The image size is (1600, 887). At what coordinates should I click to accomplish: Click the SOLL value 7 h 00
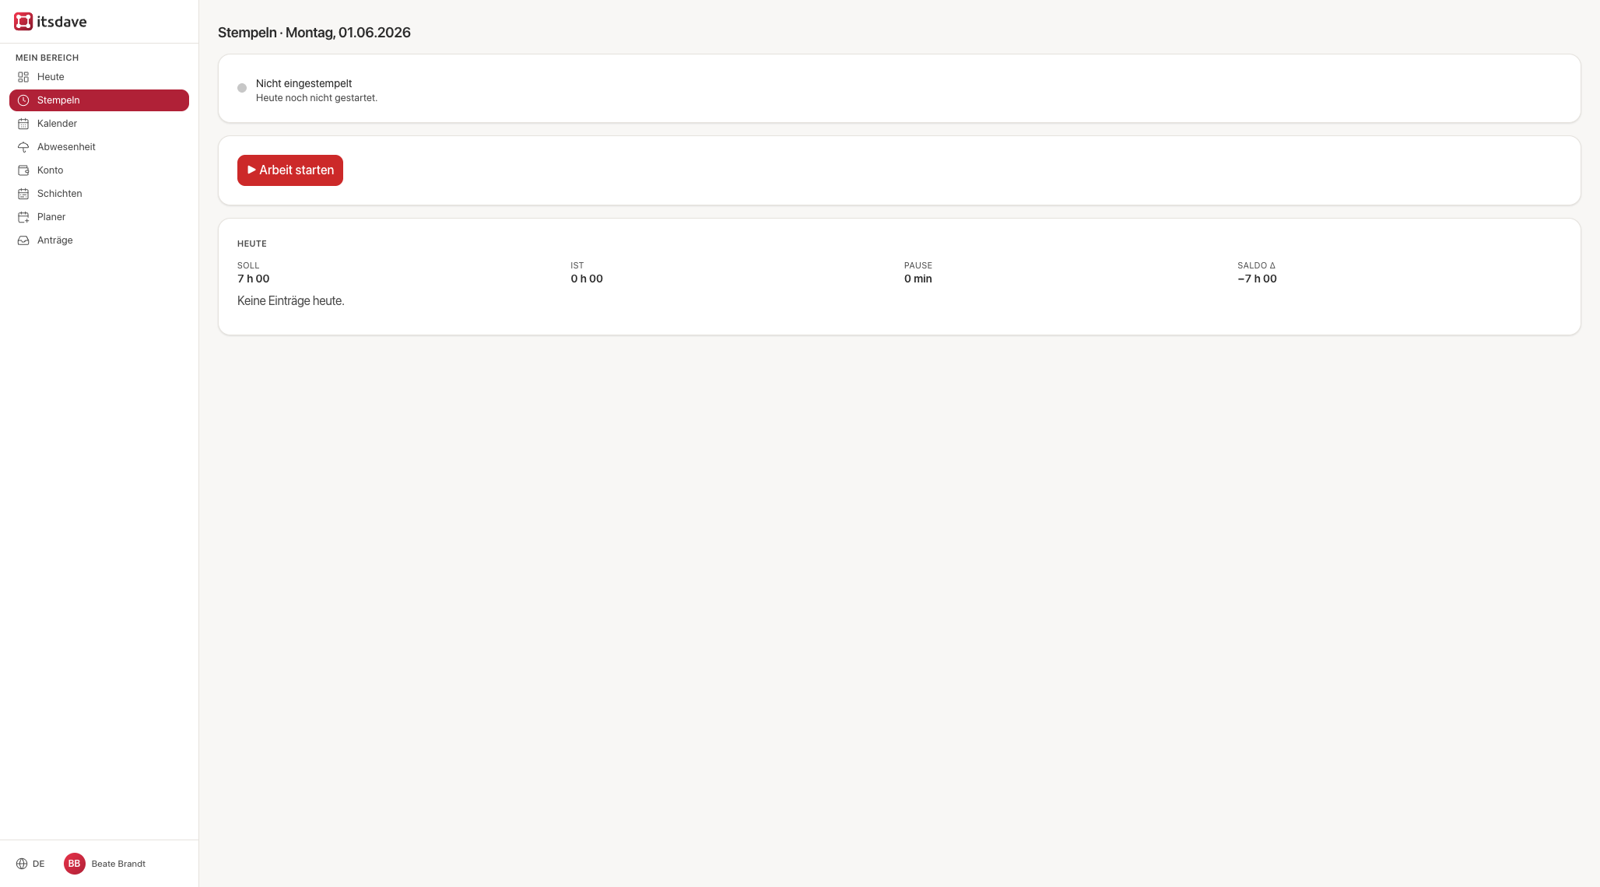(x=254, y=279)
